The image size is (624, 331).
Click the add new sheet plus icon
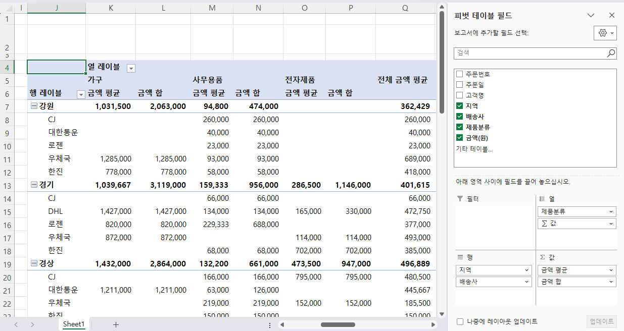[116, 324]
